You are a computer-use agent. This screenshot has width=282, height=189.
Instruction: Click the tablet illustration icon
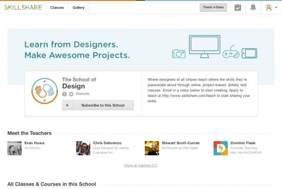(x=250, y=53)
